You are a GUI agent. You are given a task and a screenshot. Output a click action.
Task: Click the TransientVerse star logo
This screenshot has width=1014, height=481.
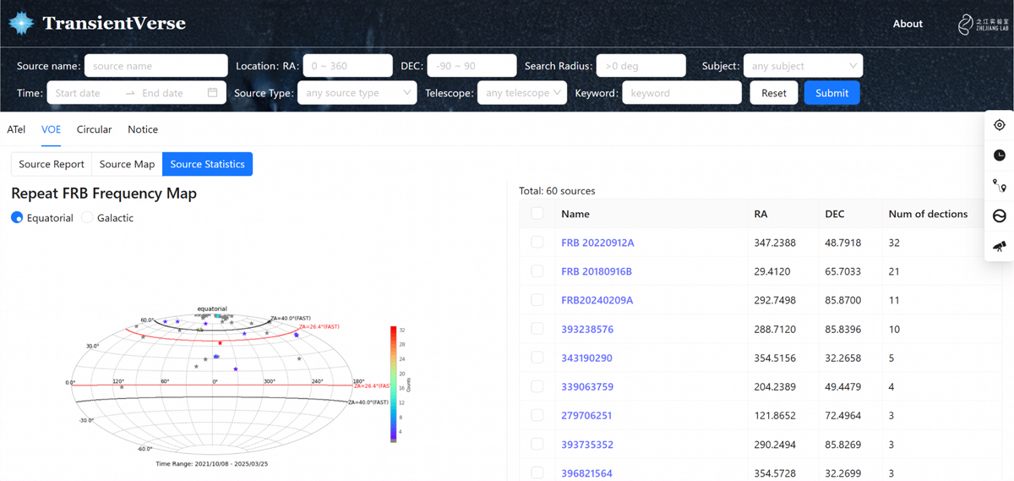click(21, 24)
